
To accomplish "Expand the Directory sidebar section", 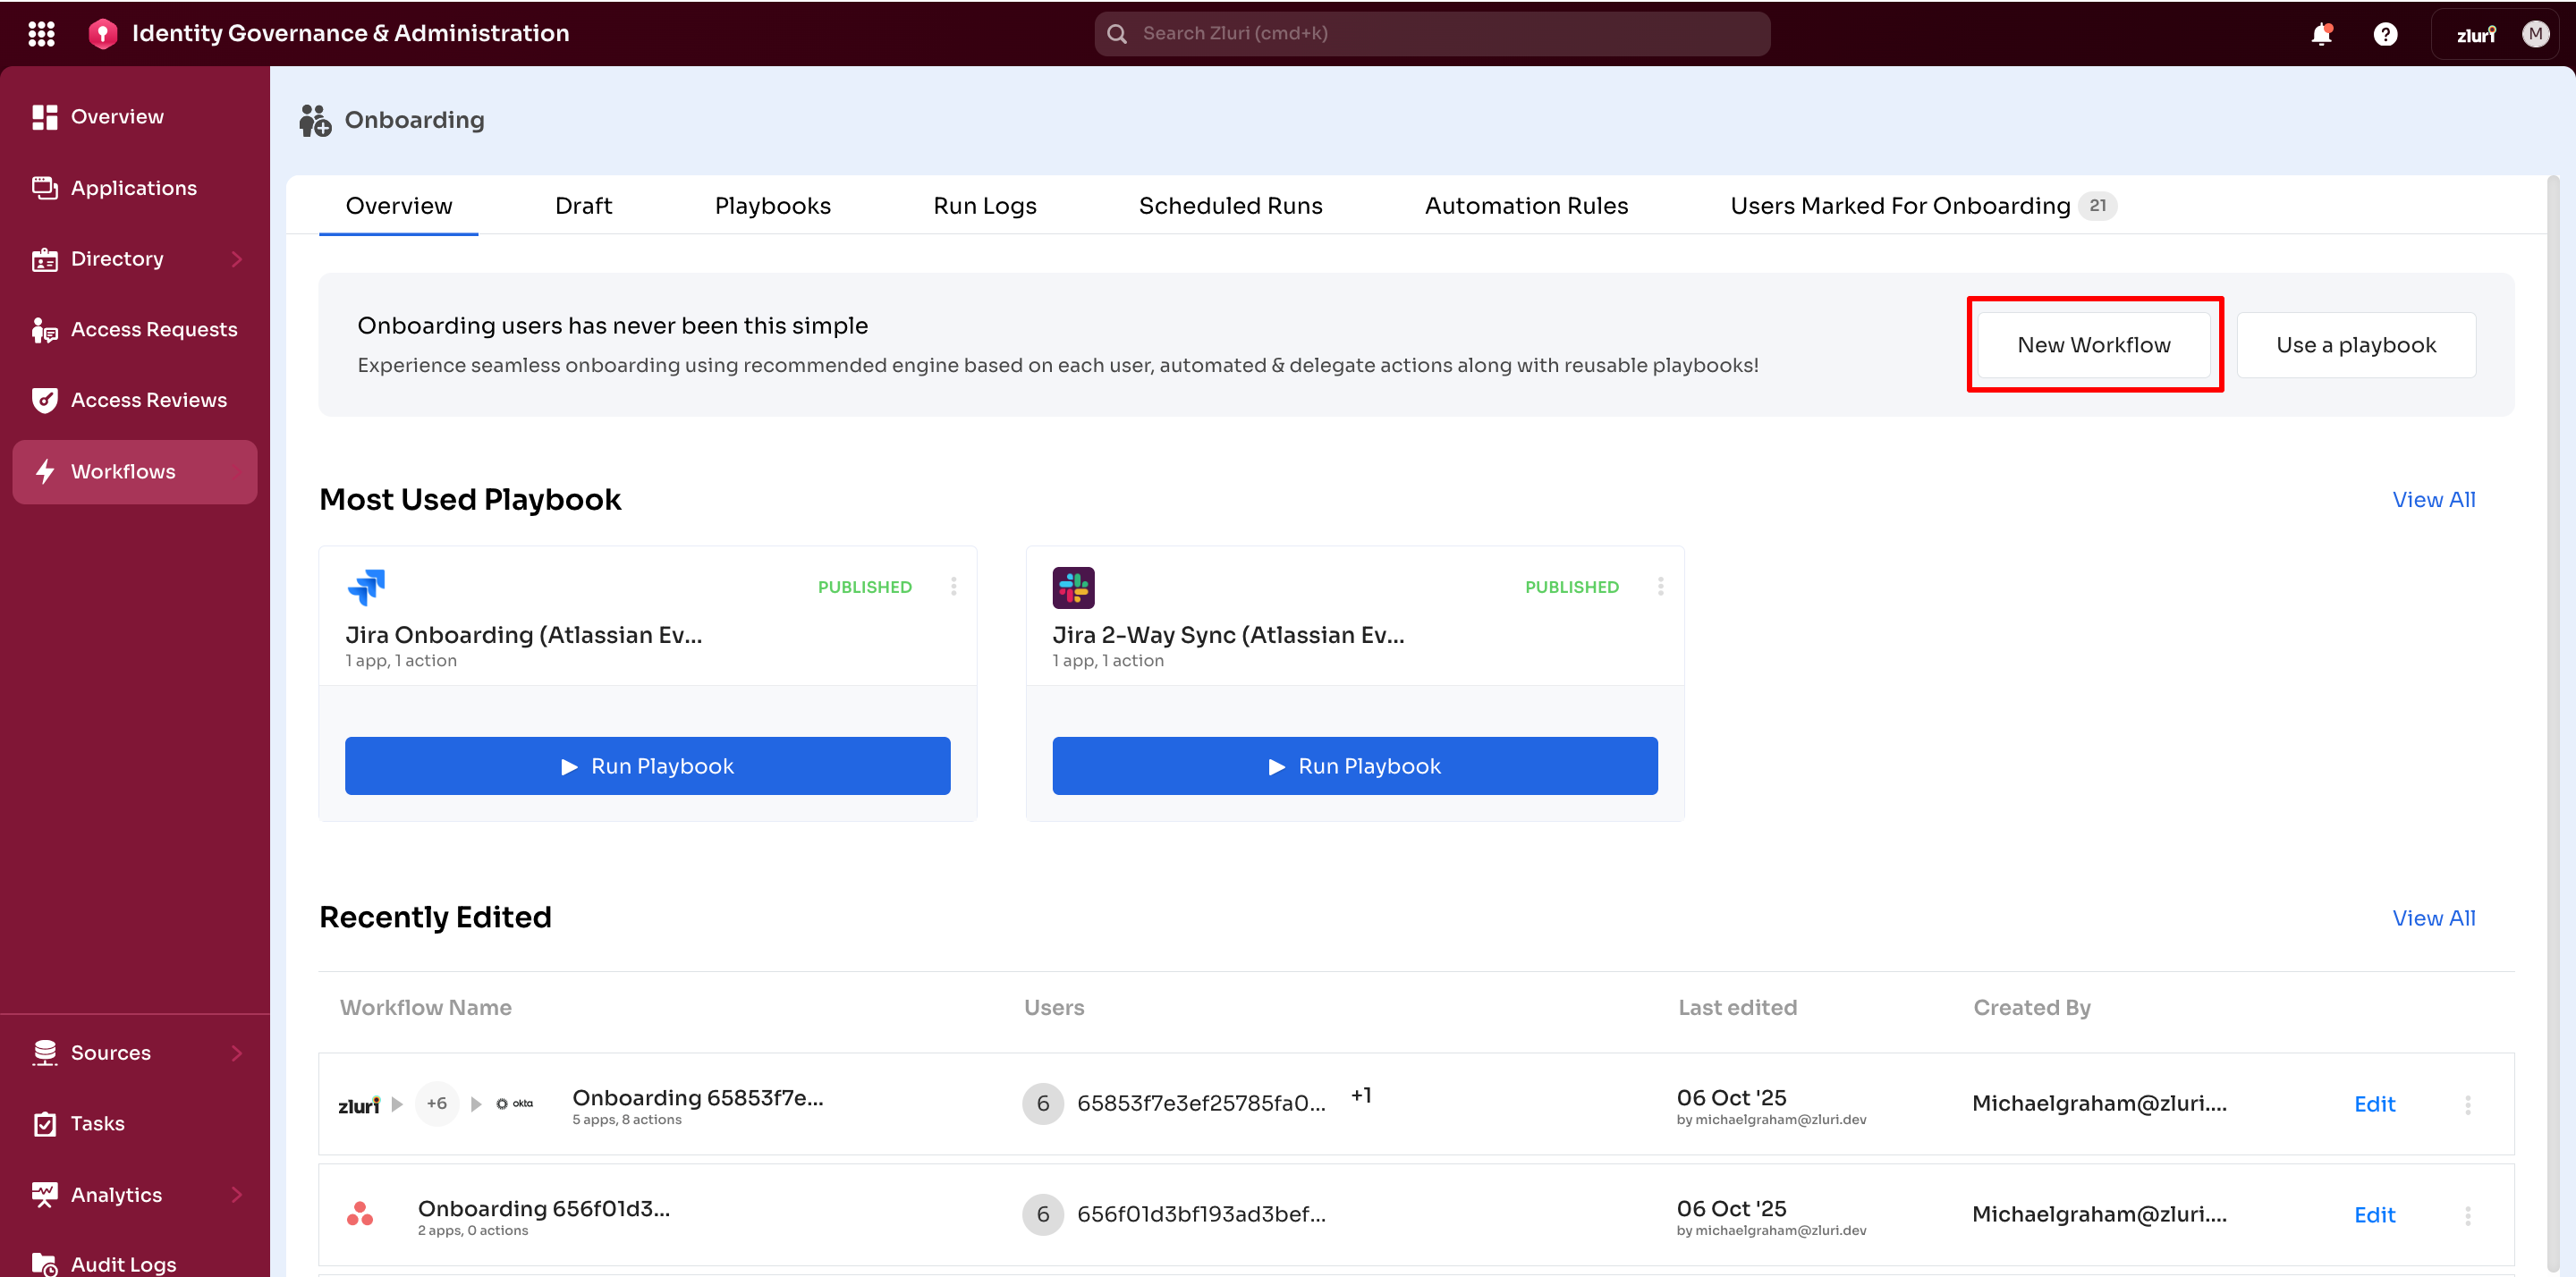I will 118,258.
